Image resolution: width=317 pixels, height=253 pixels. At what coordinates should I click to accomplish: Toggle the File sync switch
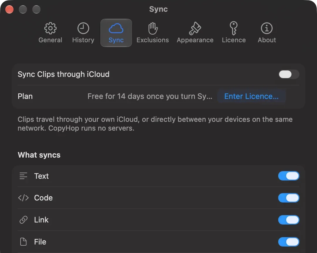[289, 242]
